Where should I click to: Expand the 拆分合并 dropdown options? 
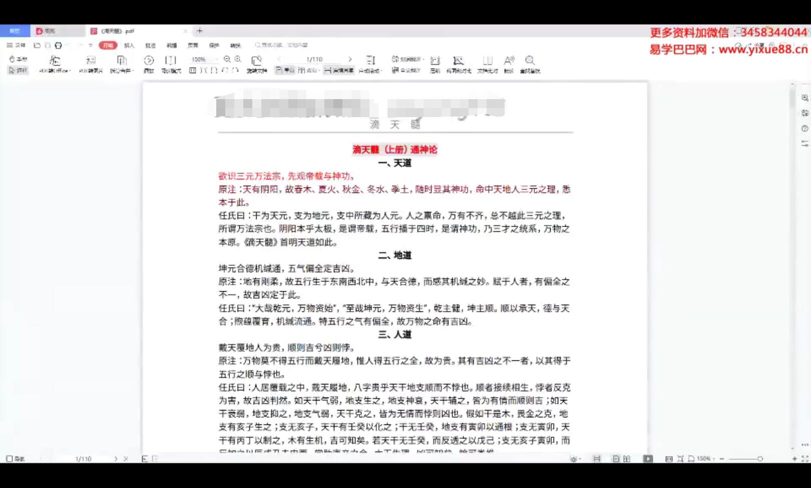coord(133,70)
